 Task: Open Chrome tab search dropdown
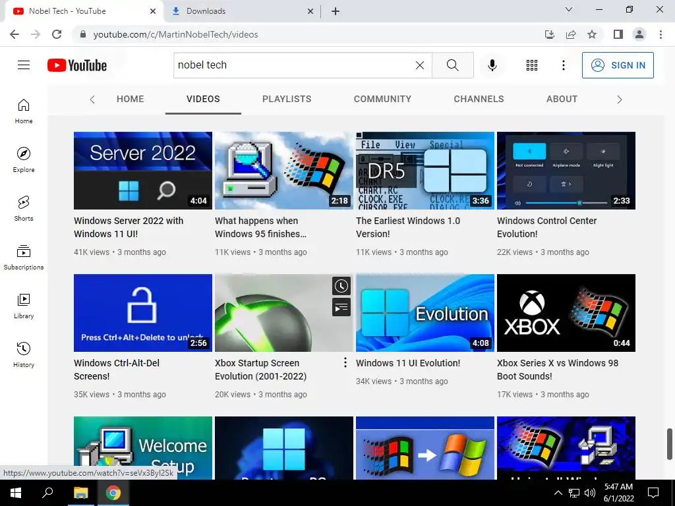click(569, 9)
